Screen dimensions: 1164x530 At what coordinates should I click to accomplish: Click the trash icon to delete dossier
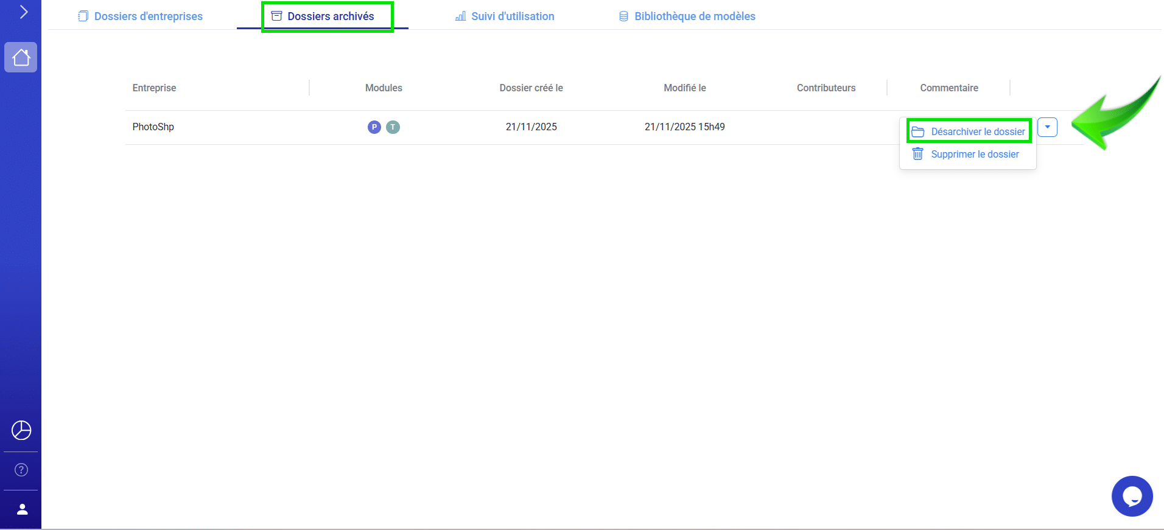(917, 154)
